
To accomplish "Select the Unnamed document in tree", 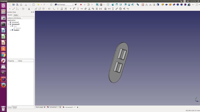I will [15, 22].
